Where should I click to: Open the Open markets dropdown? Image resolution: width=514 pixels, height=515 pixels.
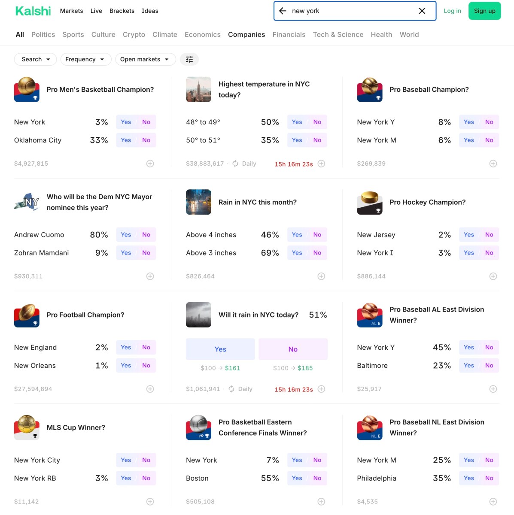click(146, 59)
